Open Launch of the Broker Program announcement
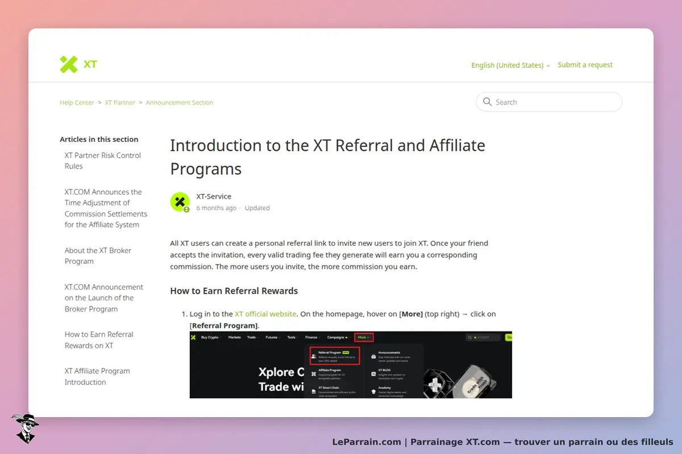The height and width of the screenshot is (454, 682). click(x=103, y=298)
